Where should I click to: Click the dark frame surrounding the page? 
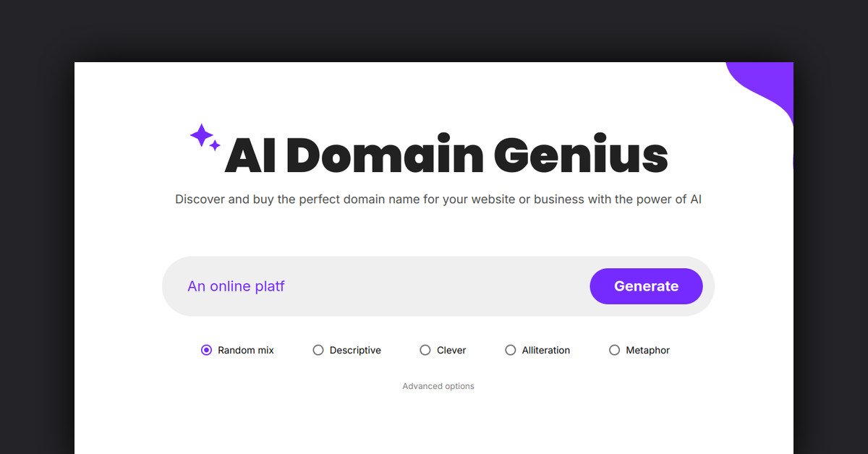[x=36, y=227]
